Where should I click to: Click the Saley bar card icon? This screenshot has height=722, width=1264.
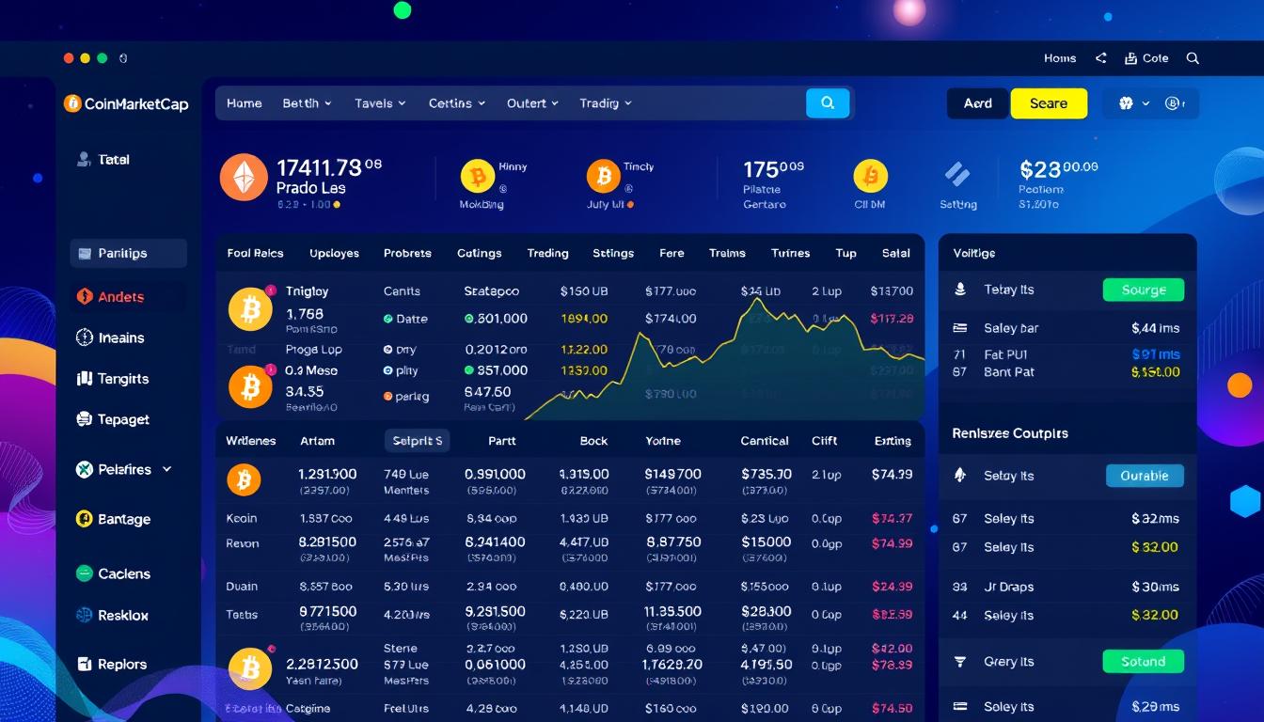960,328
